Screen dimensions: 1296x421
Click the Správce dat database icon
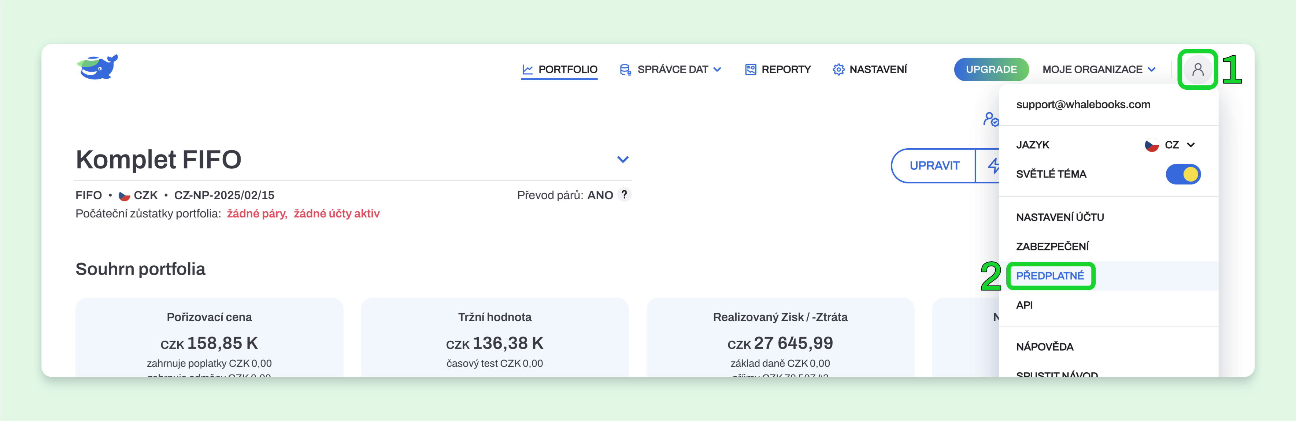tap(625, 70)
